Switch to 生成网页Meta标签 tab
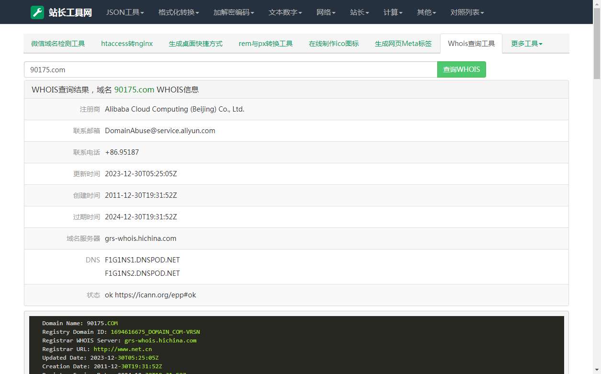 [x=403, y=44]
